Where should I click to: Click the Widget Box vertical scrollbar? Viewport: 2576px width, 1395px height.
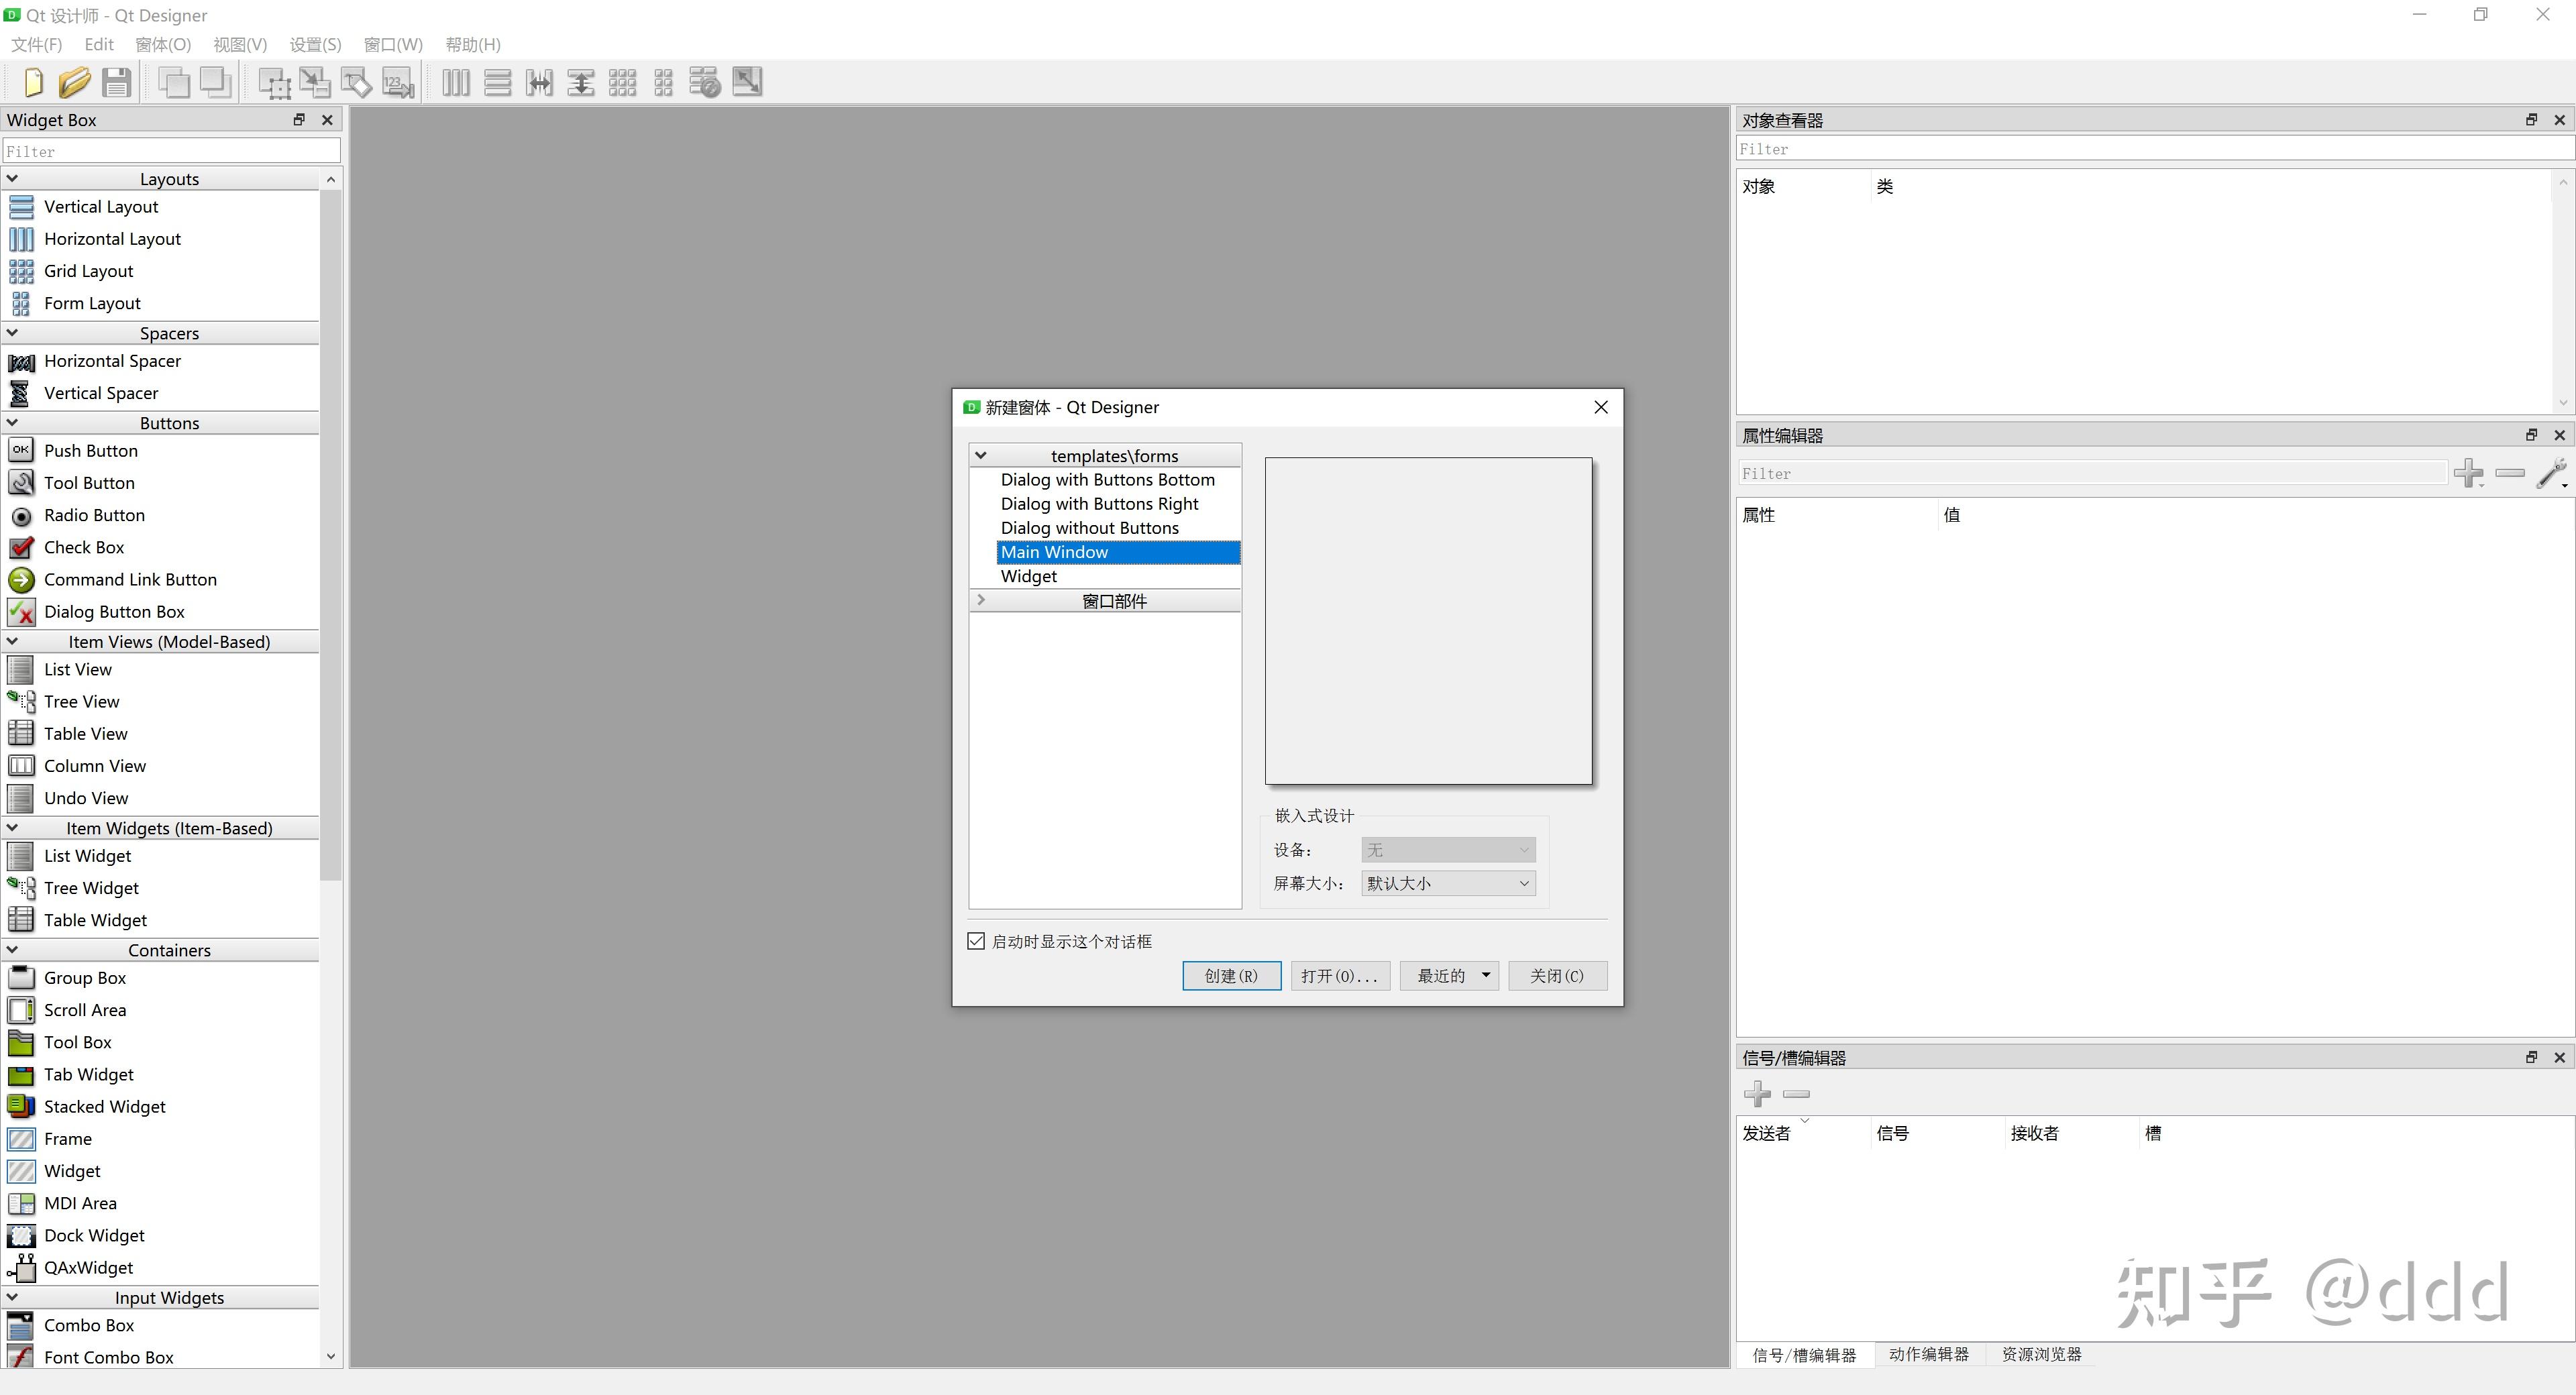click(331, 535)
